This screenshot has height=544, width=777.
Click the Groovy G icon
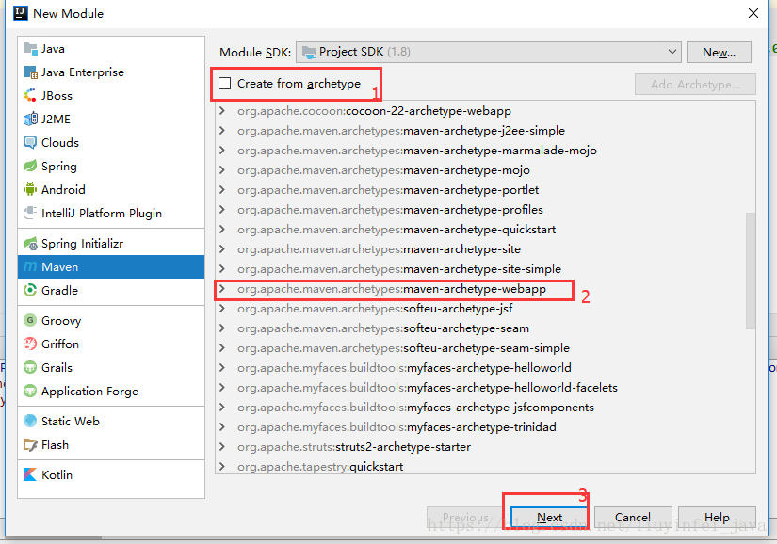[x=30, y=320]
